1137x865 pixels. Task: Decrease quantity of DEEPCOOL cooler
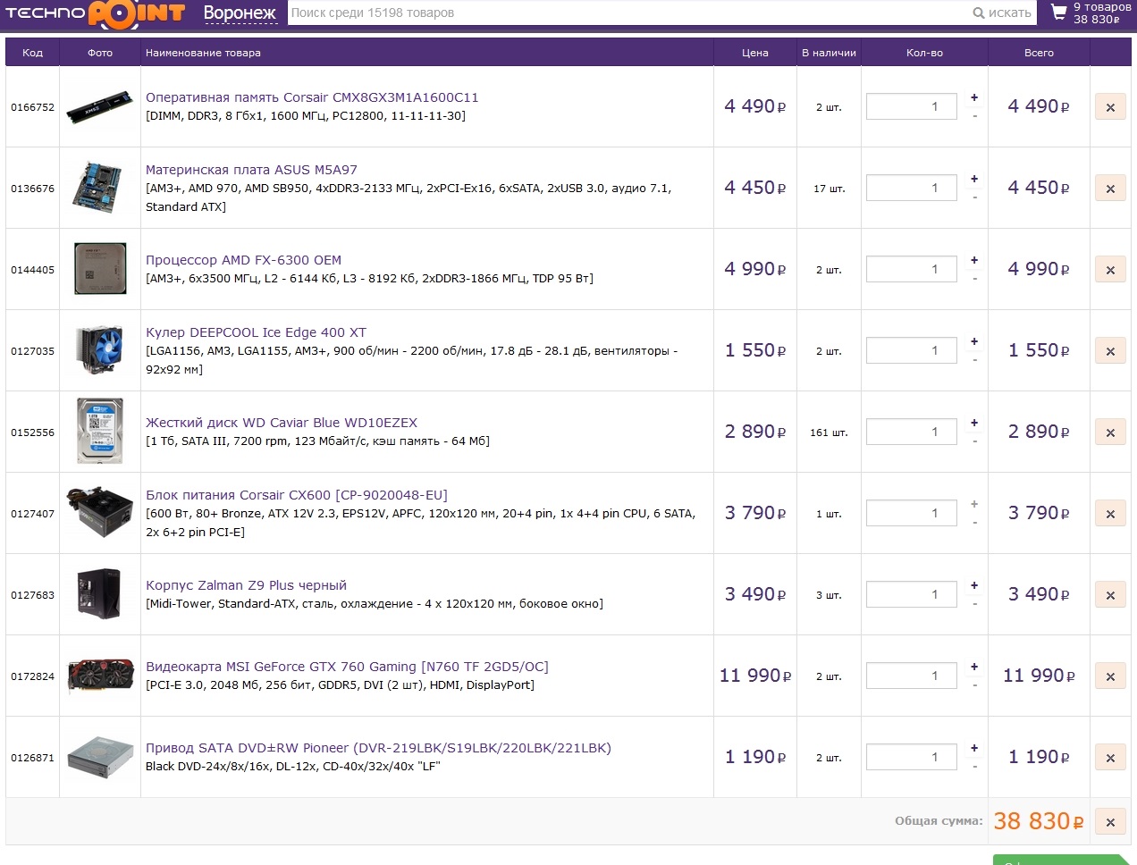tap(974, 360)
